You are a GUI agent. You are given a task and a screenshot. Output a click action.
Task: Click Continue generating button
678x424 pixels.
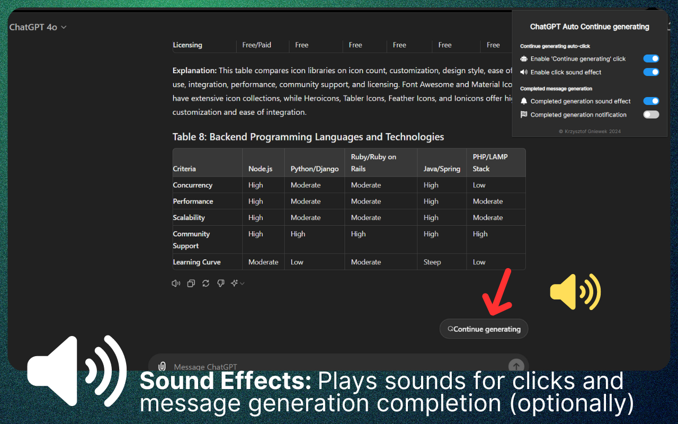[484, 329]
